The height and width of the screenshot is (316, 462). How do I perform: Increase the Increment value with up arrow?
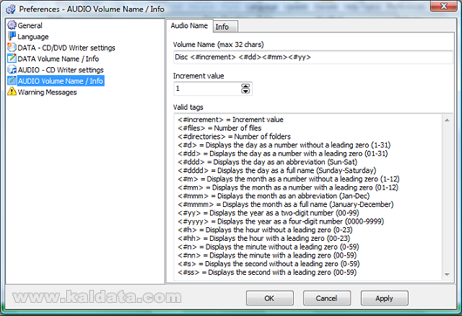[246, 86]
